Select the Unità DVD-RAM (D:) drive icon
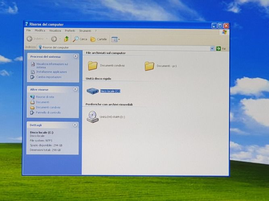This screenshot has width=269, height=201. coord(93,117)
